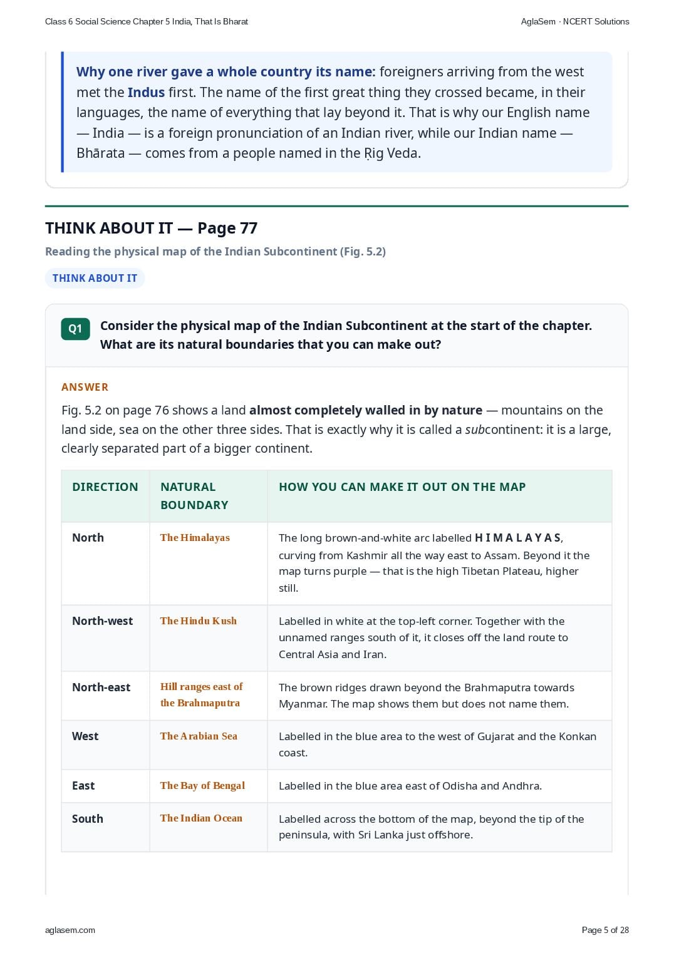Click the orange ANSWER label
This screenshot has height=953, width=674.
click(x=85, y=387)
